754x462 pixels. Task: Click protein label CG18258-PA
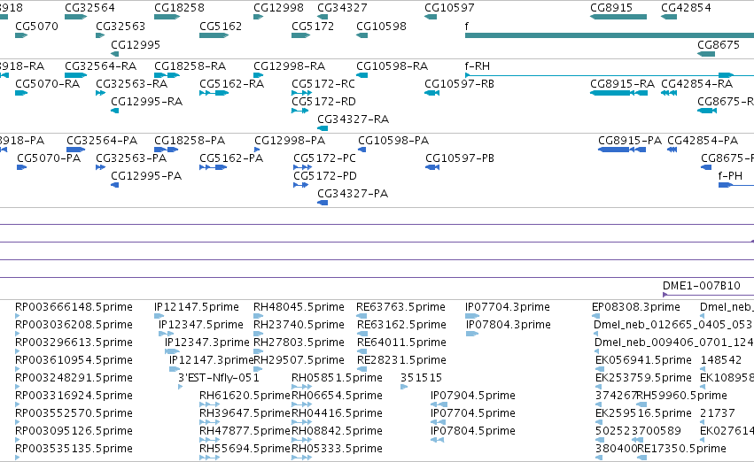pos(190,141)
